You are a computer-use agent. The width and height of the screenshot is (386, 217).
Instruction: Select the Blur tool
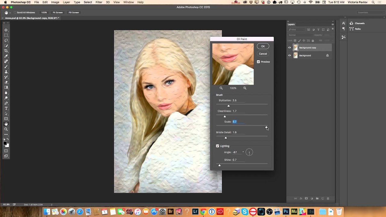[6, 93]
